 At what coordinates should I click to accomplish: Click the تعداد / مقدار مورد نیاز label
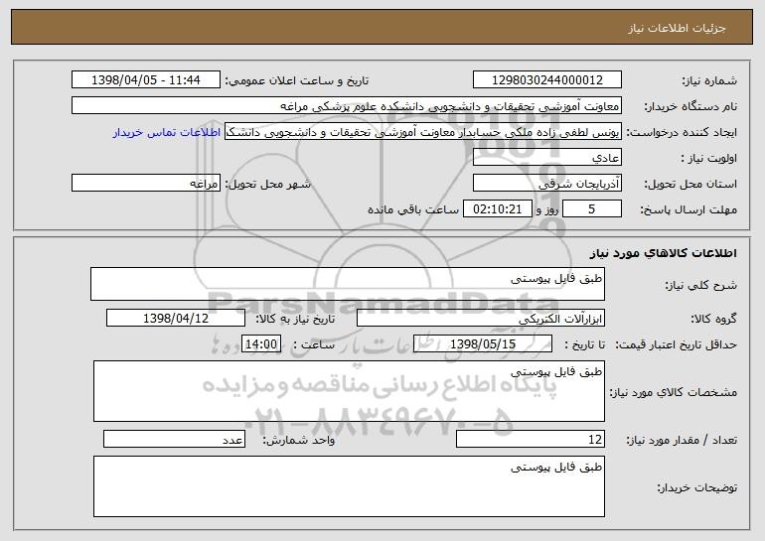point(682,440)
